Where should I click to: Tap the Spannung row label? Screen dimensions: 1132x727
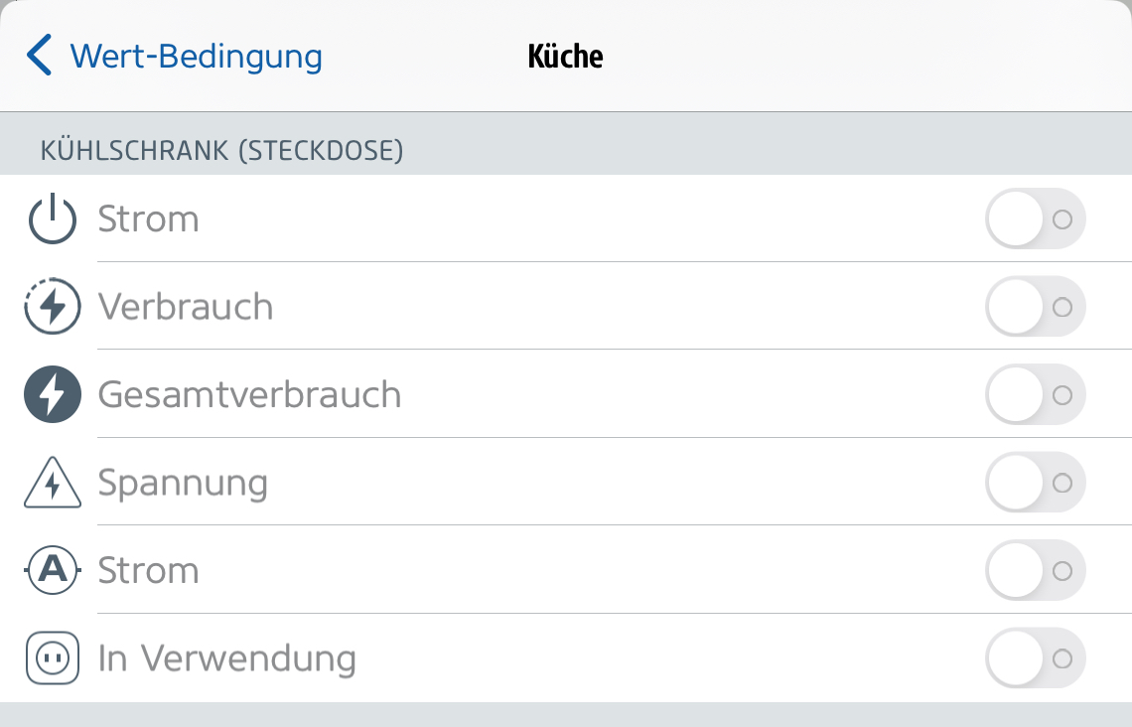[183, 483]
